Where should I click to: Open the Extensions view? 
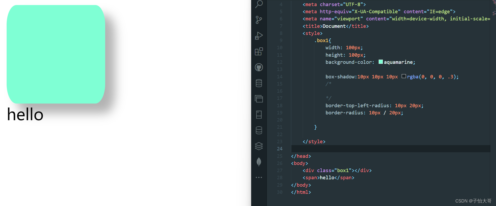coord(259,51)
